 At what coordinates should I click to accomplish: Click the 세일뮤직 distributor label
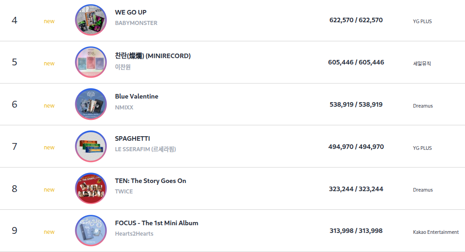(422, 64)
